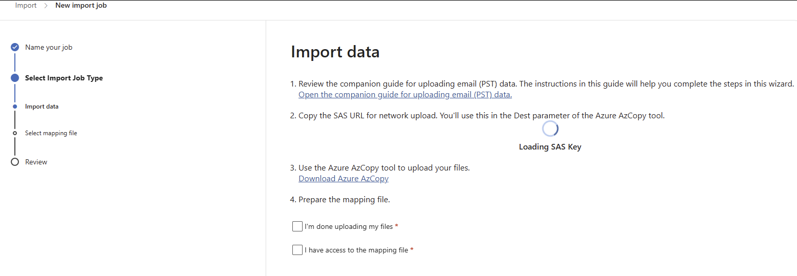Navigate back to Import in the breadcrumb
Screen dimensions: 797x276
point(26,6)
